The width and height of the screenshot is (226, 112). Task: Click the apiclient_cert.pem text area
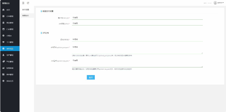pyautogui.click(x=137, y=50)
